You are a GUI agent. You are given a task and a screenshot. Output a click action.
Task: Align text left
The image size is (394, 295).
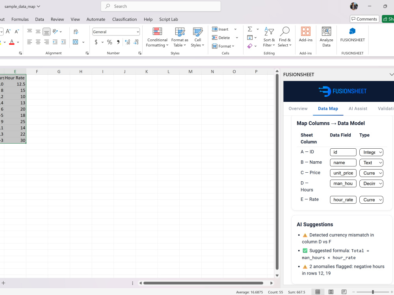point(30,42)
